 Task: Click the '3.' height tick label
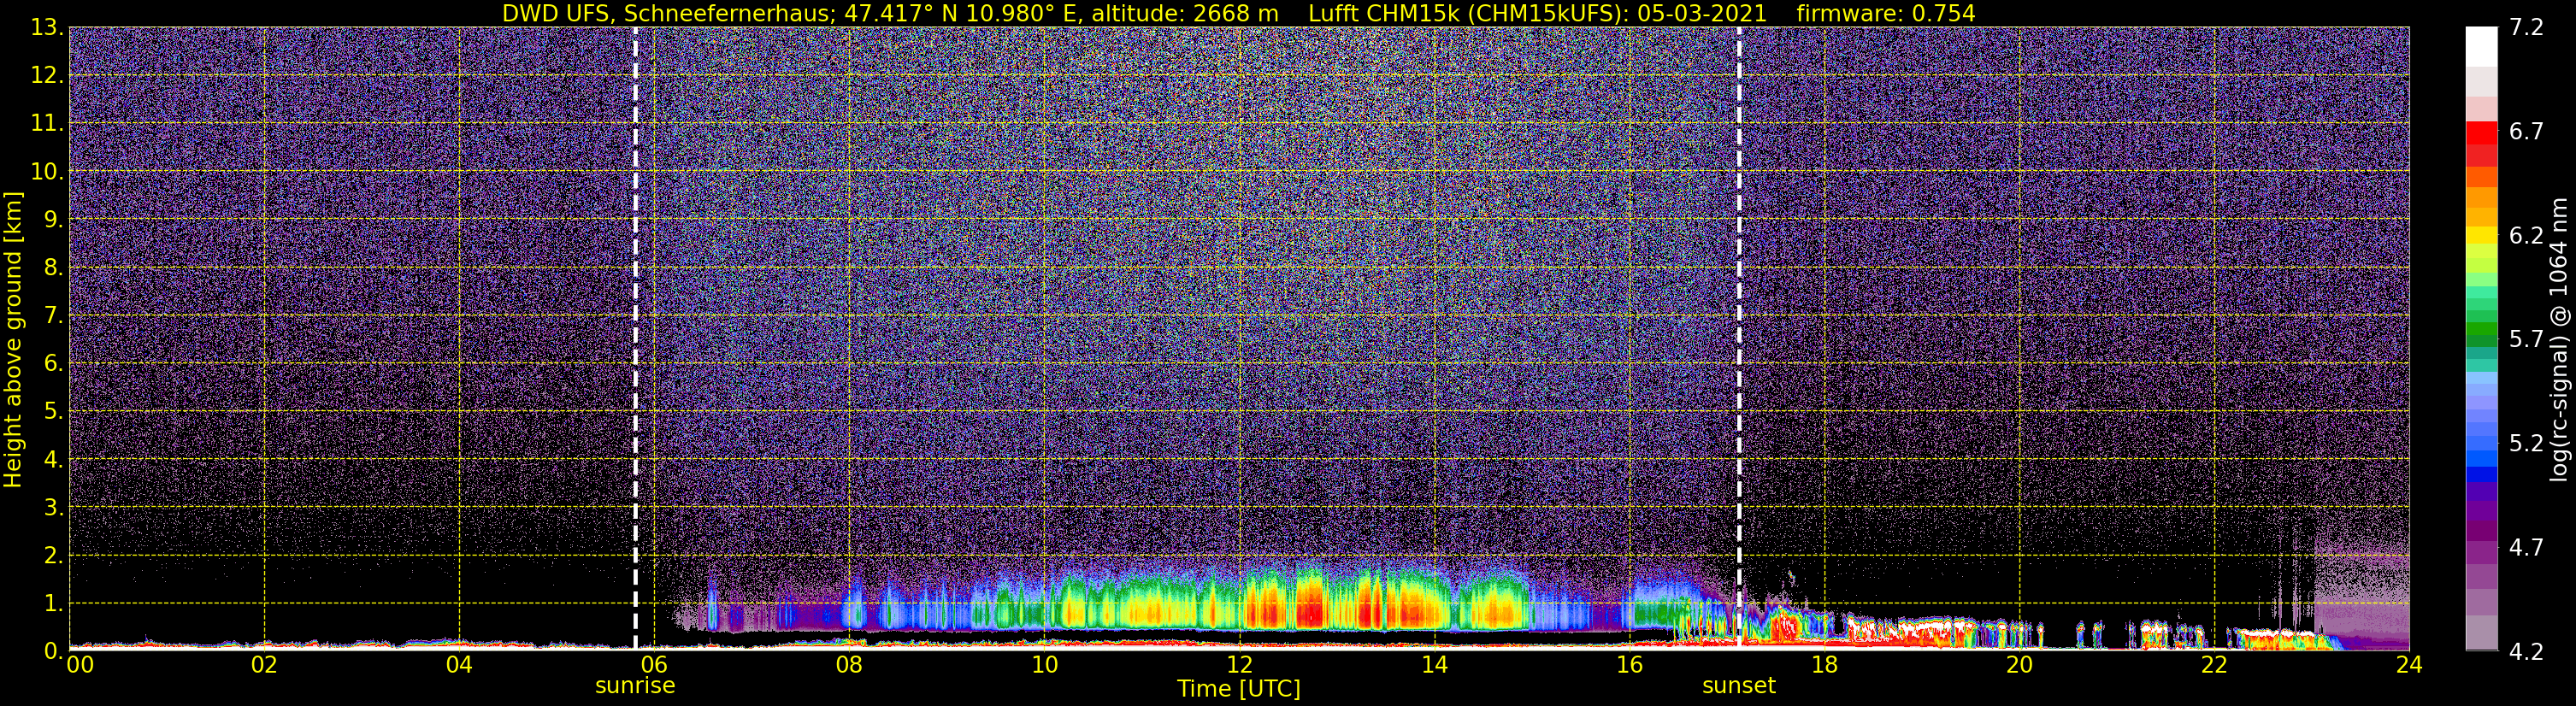[x=53, y=507]
